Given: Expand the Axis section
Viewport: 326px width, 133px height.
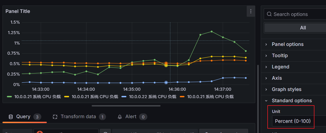Looking at the screenshot, I should 277,78.
